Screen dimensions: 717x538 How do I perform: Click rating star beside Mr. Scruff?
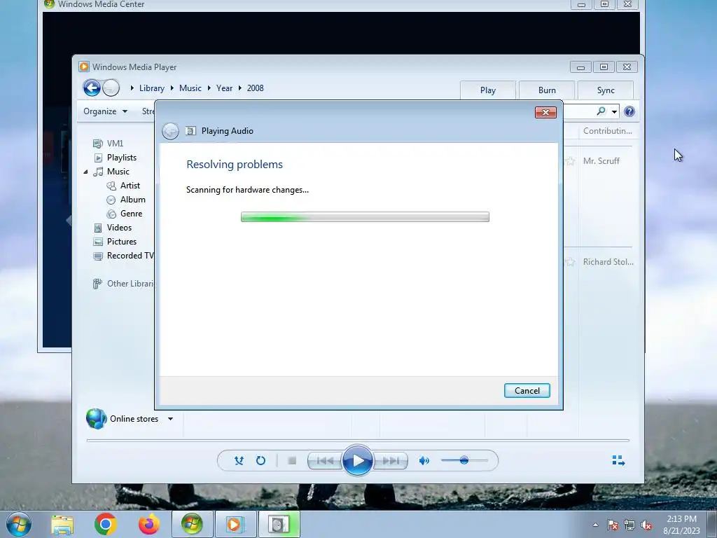click(x=570, y=161)
